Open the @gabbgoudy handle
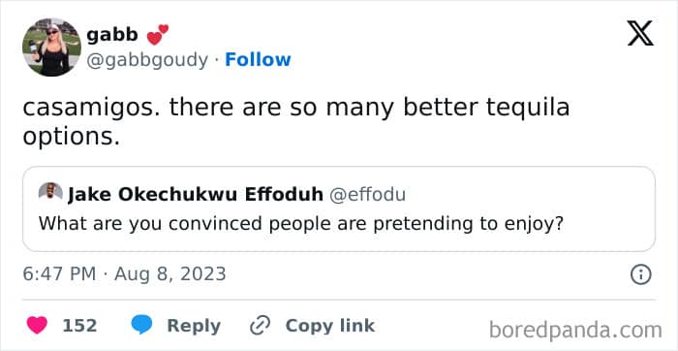The height and width of the screenshot is (351, 678). pyautogui.click(x=147, y=60)
